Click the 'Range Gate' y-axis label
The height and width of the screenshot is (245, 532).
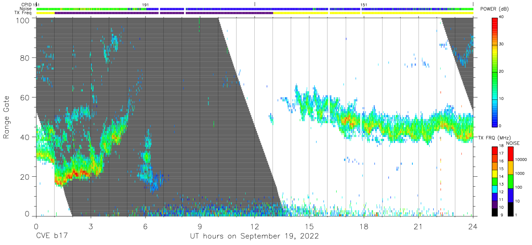7,118
